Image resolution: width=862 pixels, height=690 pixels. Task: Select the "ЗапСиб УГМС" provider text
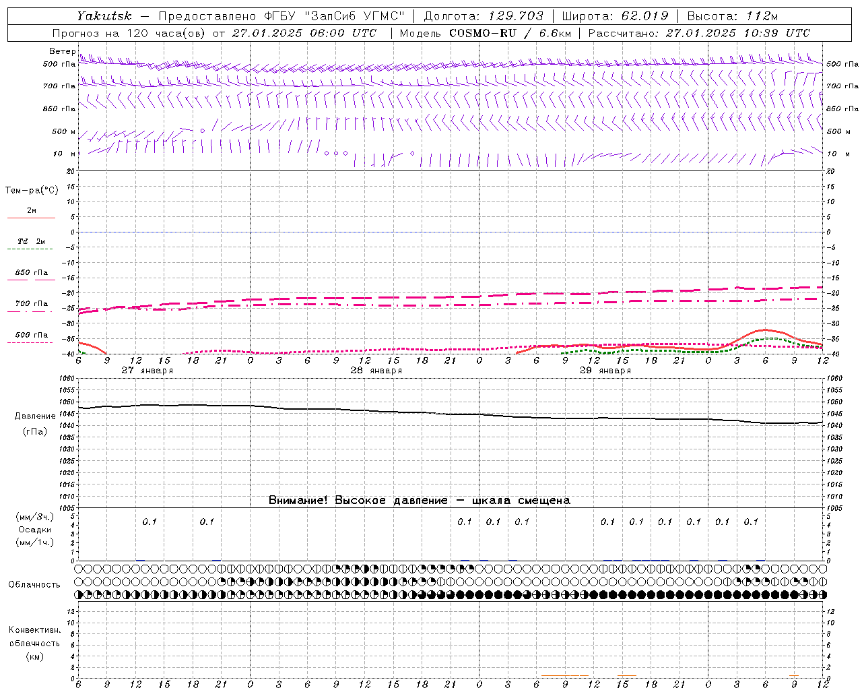point(354,16)
